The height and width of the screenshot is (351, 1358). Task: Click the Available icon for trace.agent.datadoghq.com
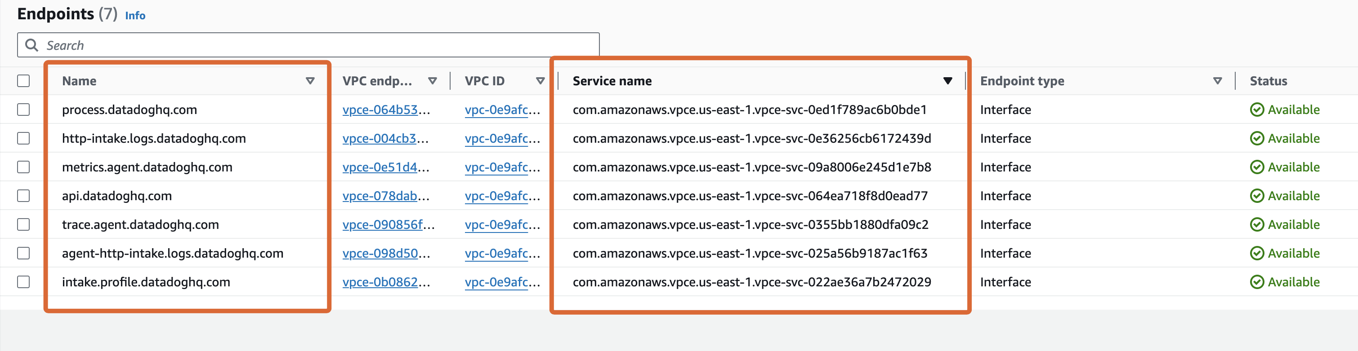click(1257, 224)
